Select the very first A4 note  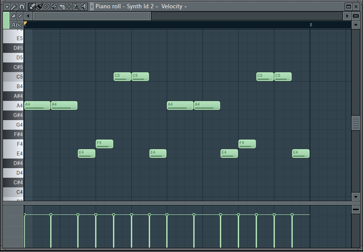[x=37, y=106]
